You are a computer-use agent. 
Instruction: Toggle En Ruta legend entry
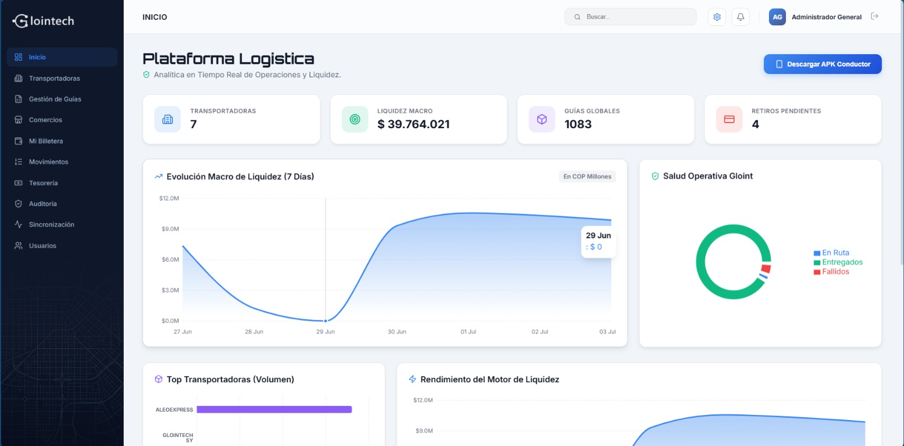(831, 253)
